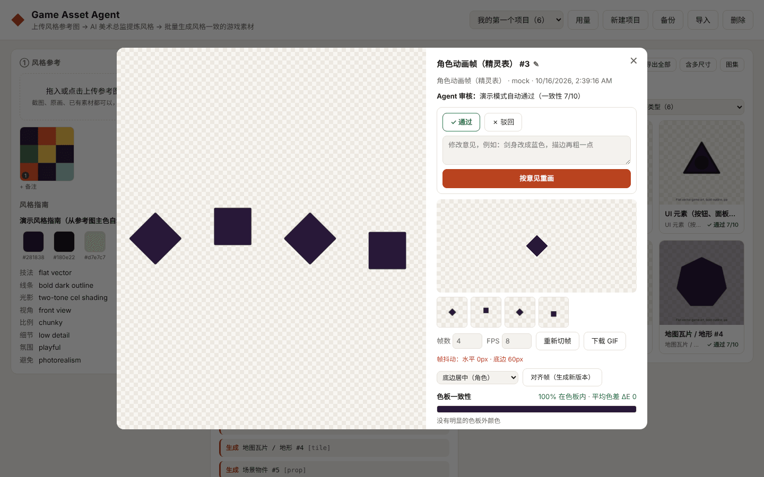The width and height of the screenshot is (764, 477).
Task: Open the 类型 (6) filter dropdown
Action: tap(695, 107)
